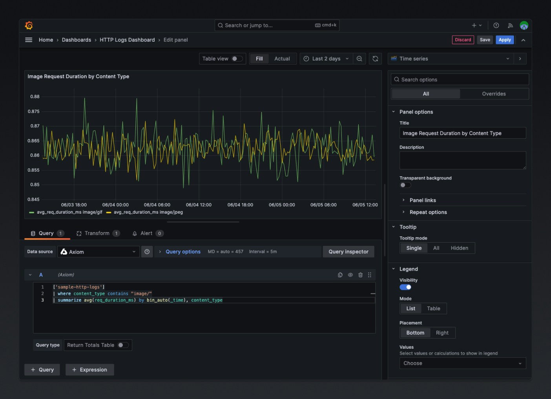This screenshot has height=399, width=551.
Task: Delete query A with trash icon
Action: 360,275
